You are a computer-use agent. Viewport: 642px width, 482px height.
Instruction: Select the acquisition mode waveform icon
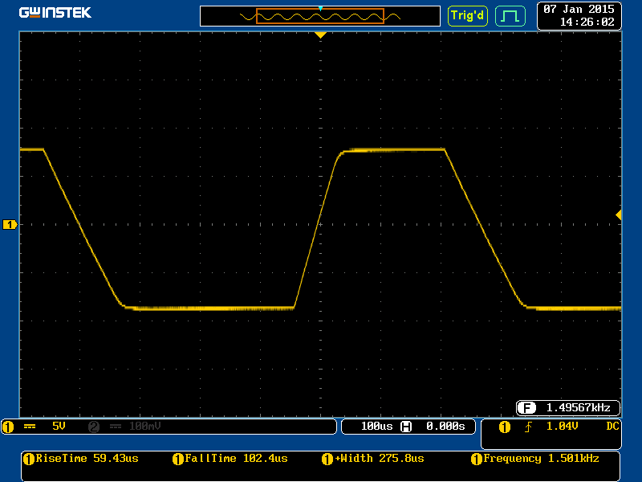click(x=510, y=15)
